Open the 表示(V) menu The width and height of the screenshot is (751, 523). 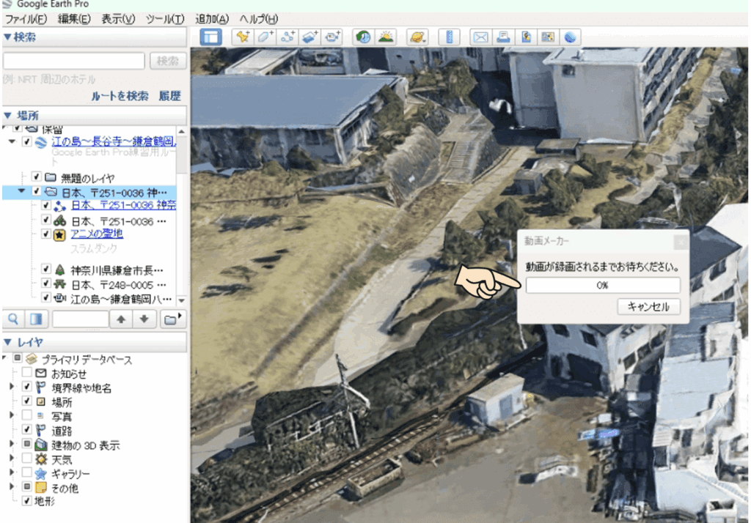pos(118,18)
